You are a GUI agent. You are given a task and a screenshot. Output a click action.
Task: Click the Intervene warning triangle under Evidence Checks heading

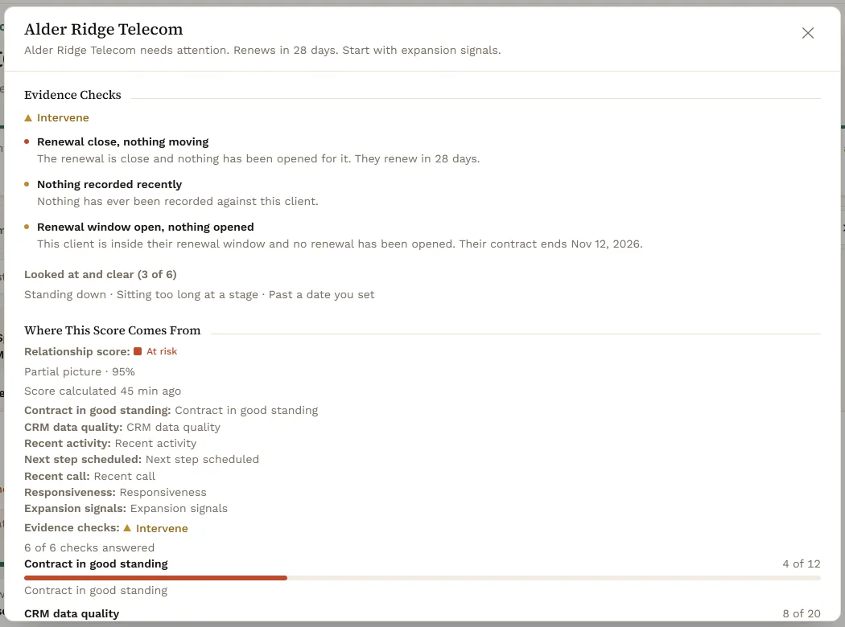pyautogui.click(x=28, y=118)
